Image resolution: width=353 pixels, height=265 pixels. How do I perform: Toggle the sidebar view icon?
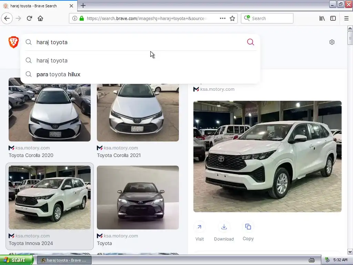pyautogui.click(x=333, y=18)
